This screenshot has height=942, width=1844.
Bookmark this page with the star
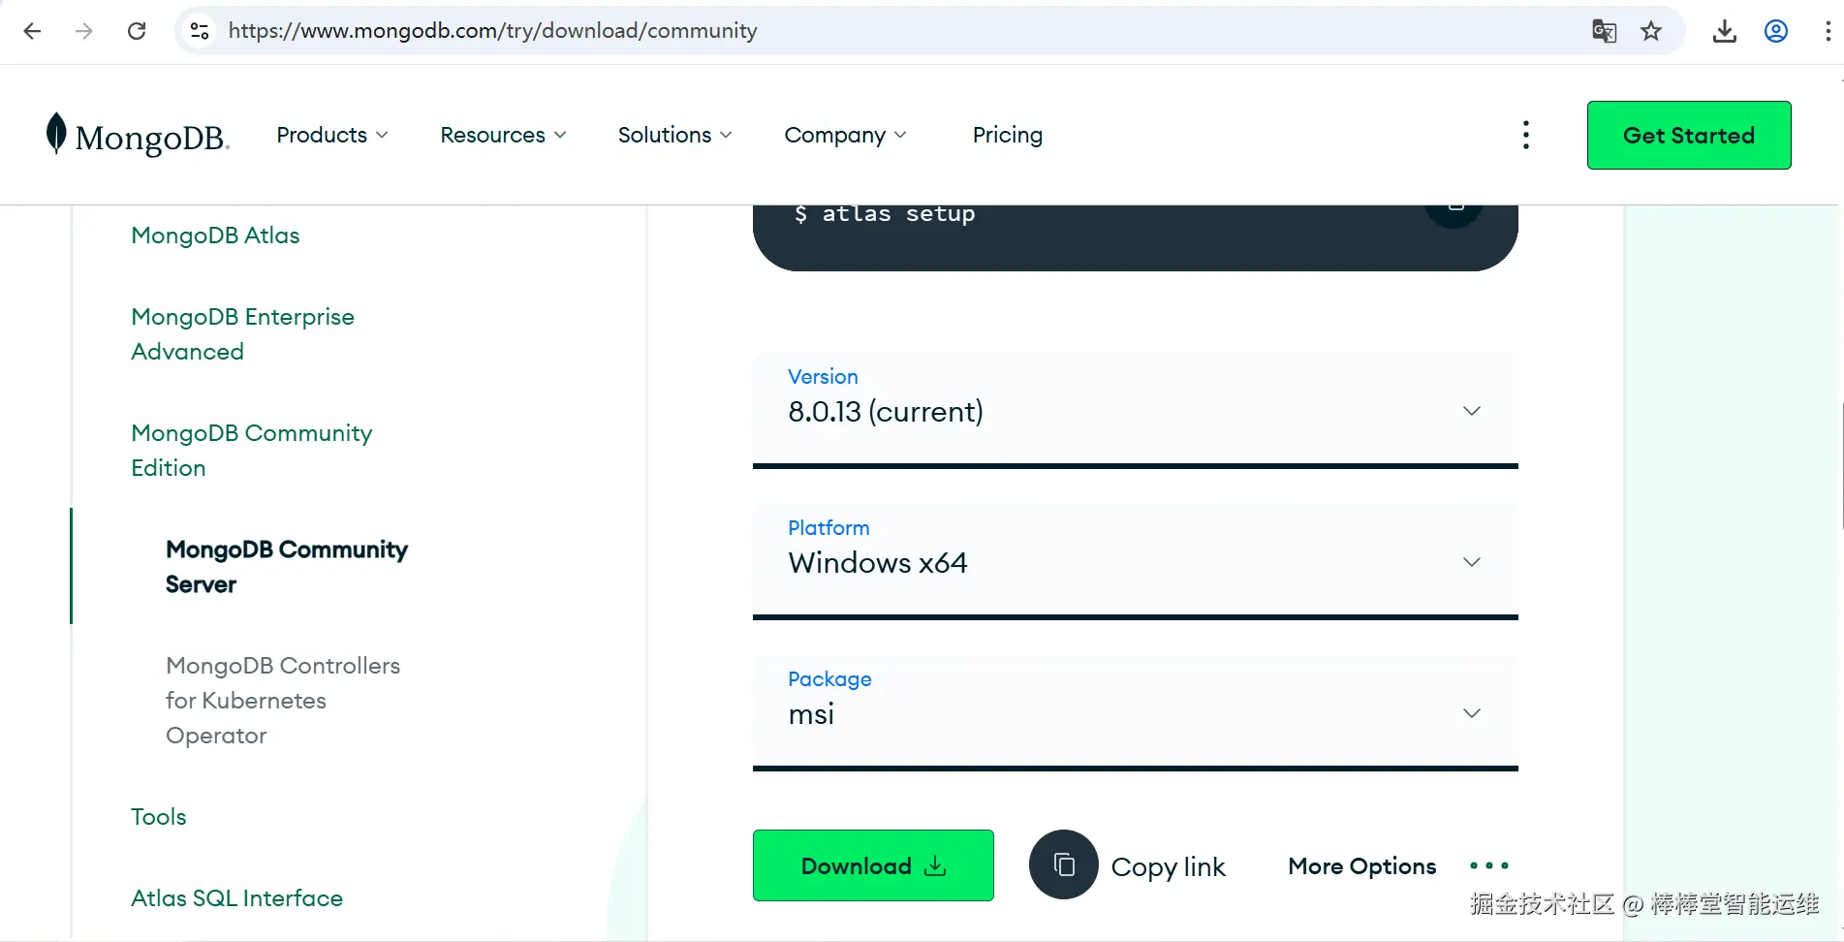click(1651, 31)
